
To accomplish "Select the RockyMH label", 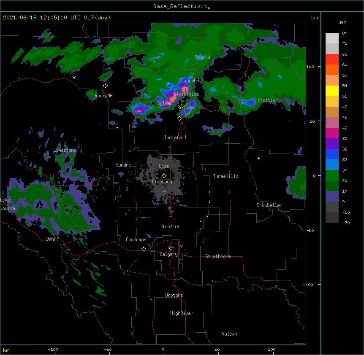I will point(103,96).
